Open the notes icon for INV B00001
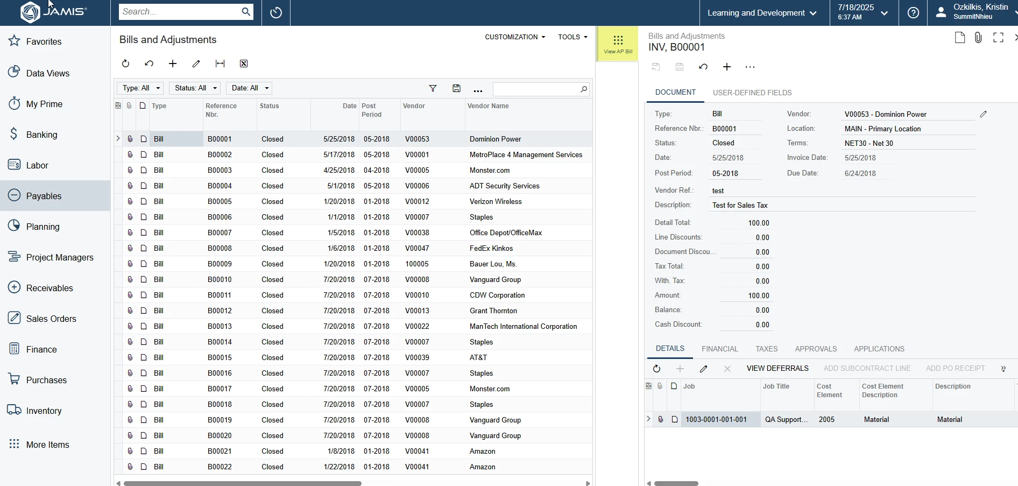The image size is (1018, 486). (960, 38)
